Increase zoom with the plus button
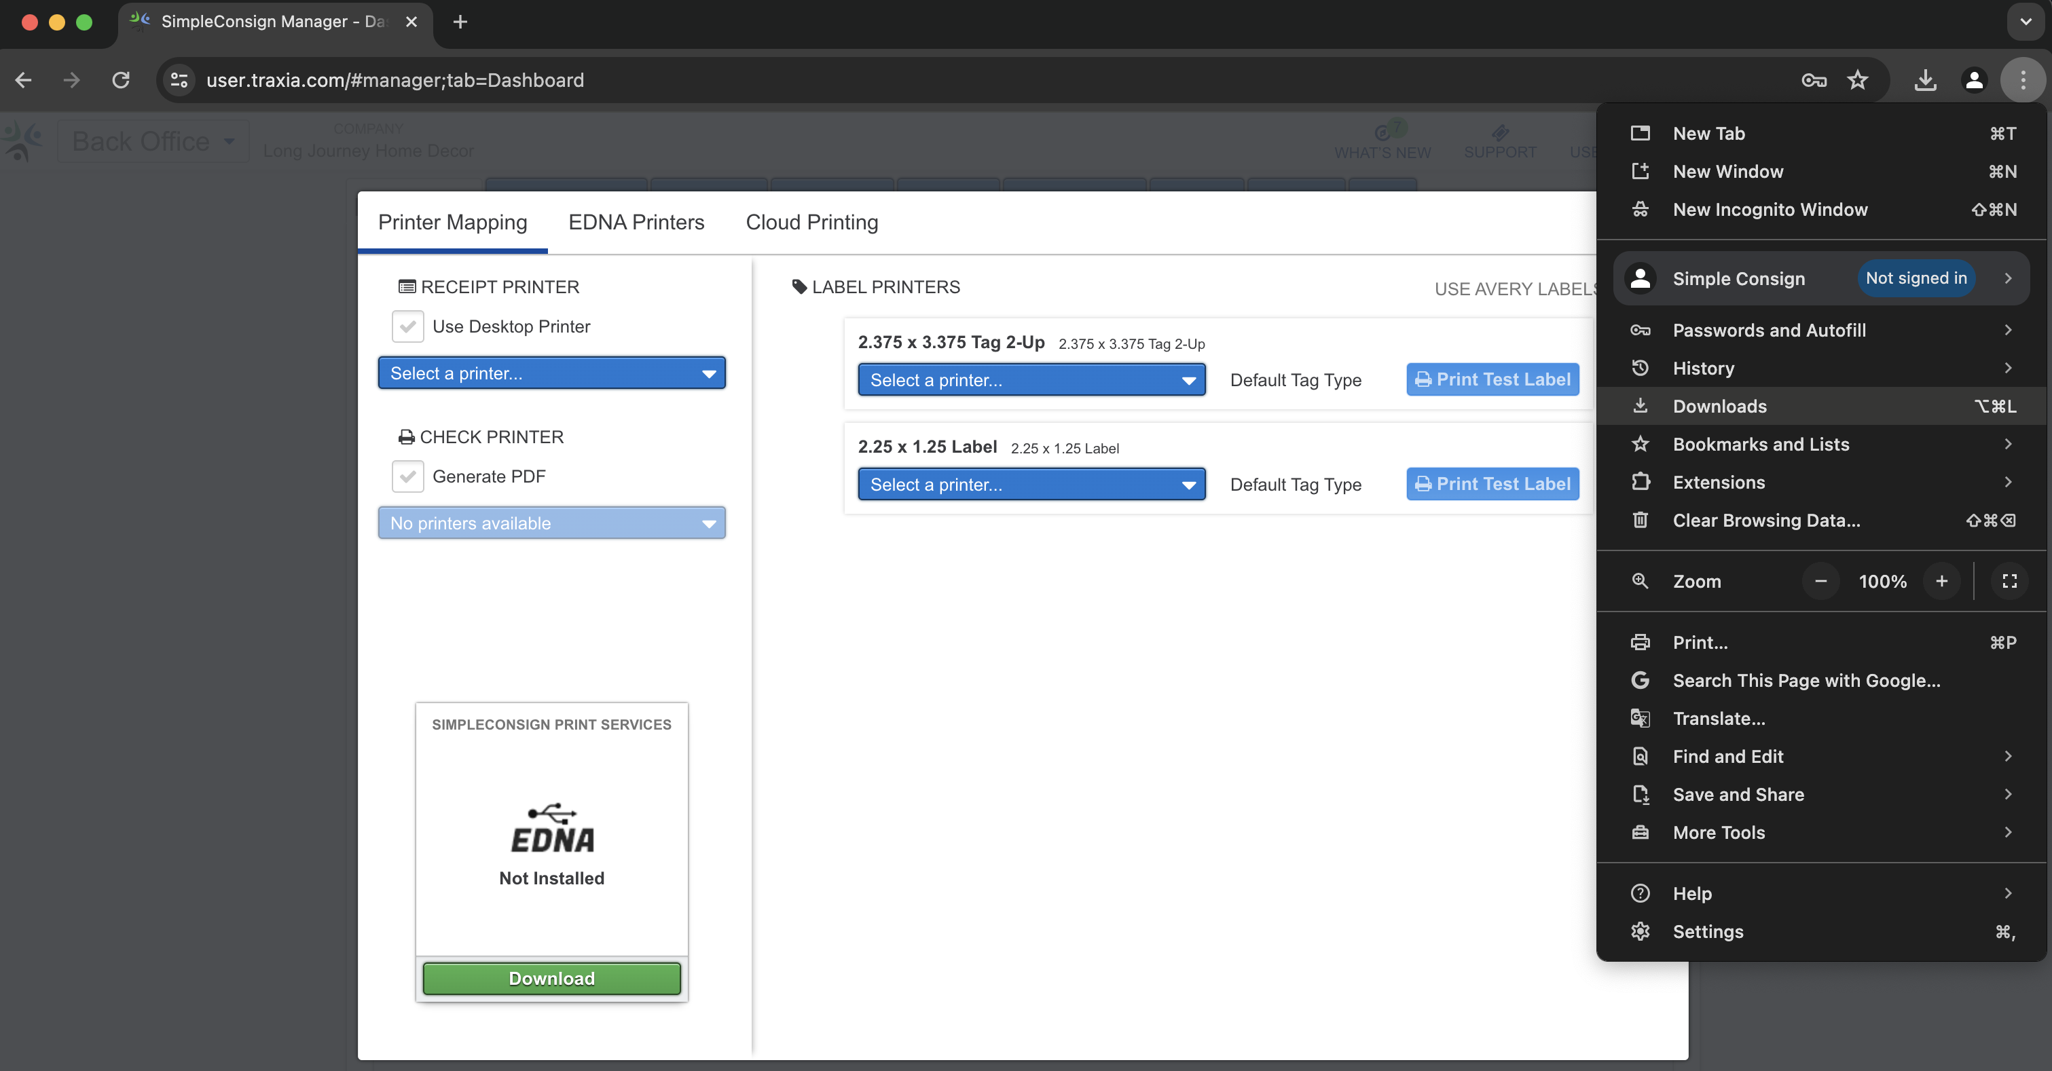Image resolution: width=2052 pixels, height=1071 pixels. (x=1941, y=581)
